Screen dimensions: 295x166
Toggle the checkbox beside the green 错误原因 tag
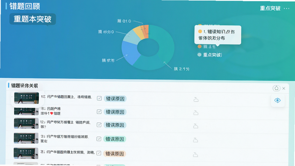(99, 139)
